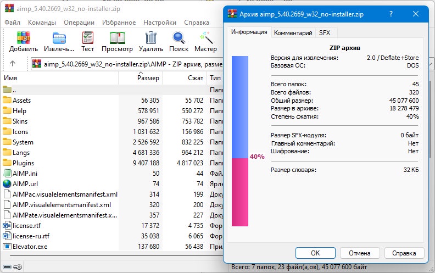Click the horizontal scrollbar of file list
Screen dimensions: 435x273
116,255
